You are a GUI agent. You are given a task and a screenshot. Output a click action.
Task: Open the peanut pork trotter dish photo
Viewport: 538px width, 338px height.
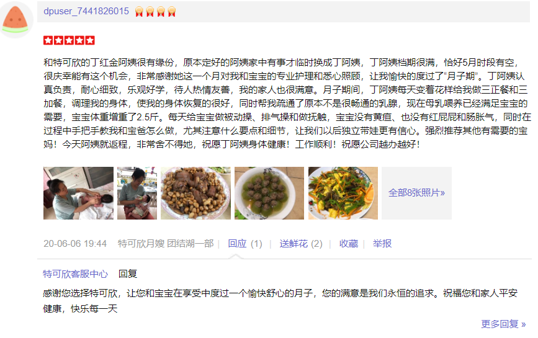click(x=195, y=193)
